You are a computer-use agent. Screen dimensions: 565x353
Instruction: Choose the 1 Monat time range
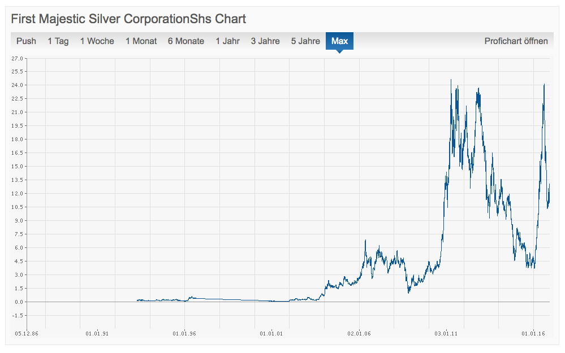(x=141, y=41)
